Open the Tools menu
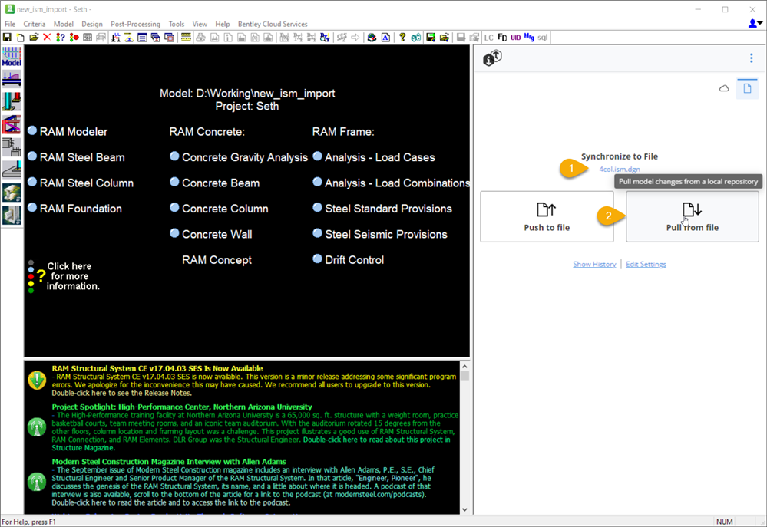The height and width of the screenshot is (527, 767). point(177,24)
